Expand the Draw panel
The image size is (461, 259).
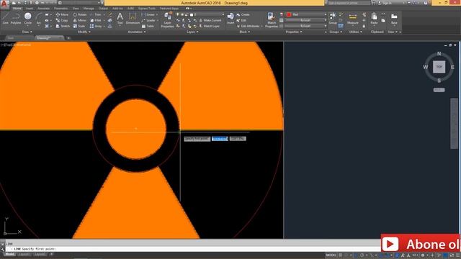click(27, 32)
